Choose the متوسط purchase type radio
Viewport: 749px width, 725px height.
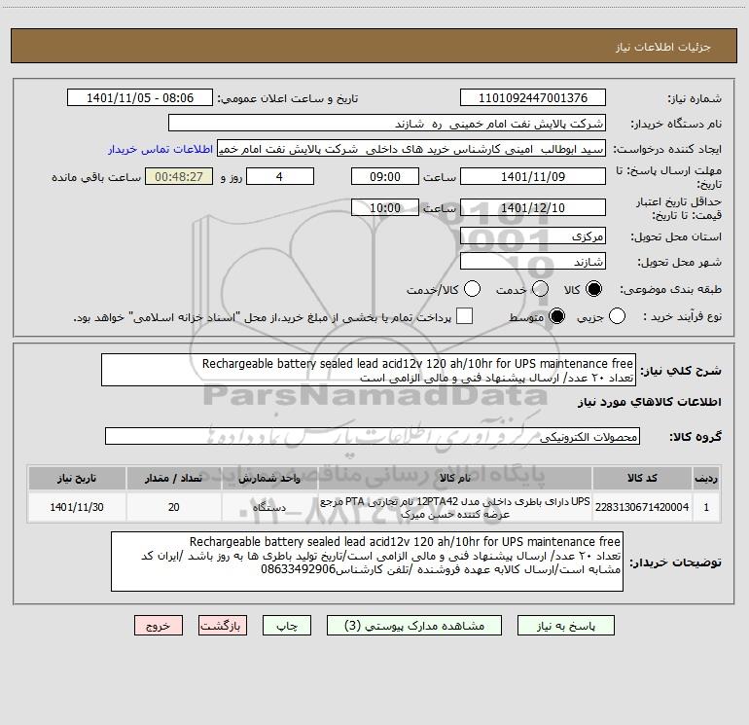click(556, 316)
